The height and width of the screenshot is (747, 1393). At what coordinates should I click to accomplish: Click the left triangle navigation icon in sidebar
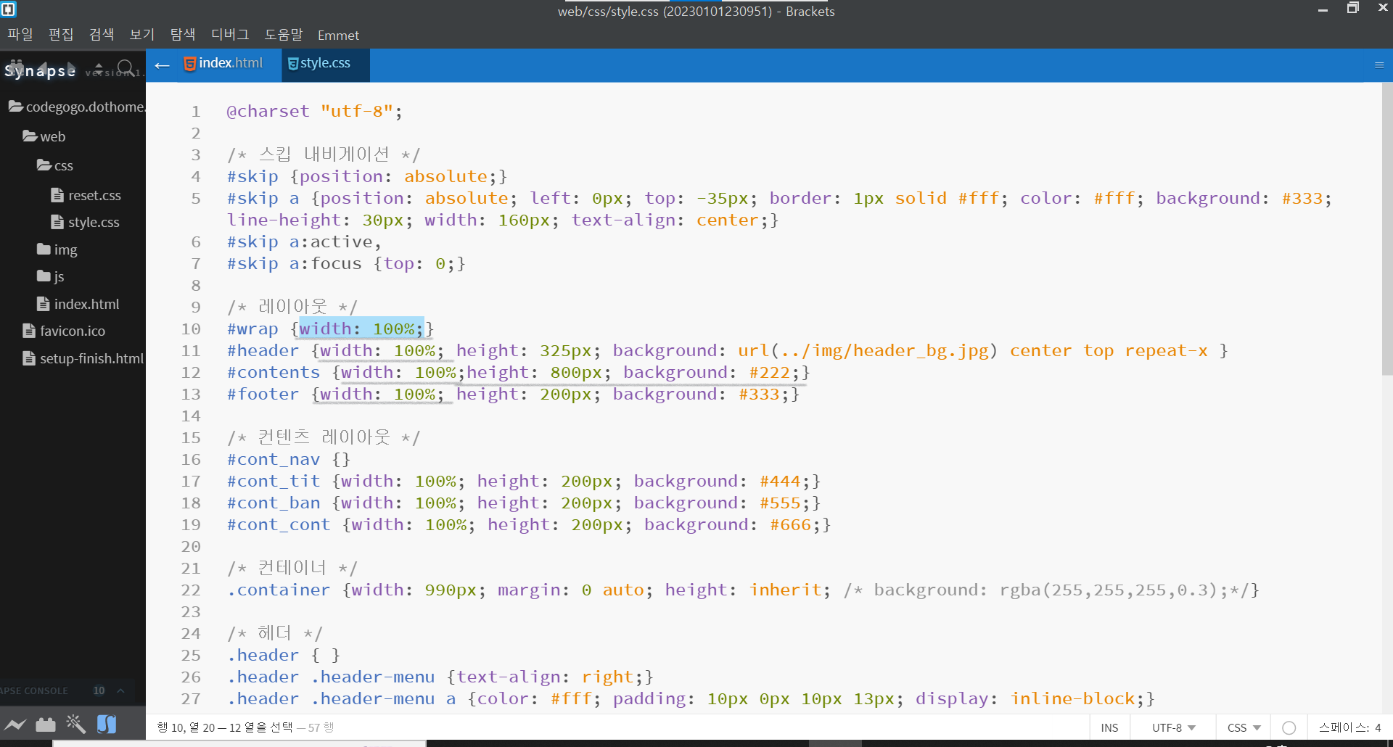(42, 67)
